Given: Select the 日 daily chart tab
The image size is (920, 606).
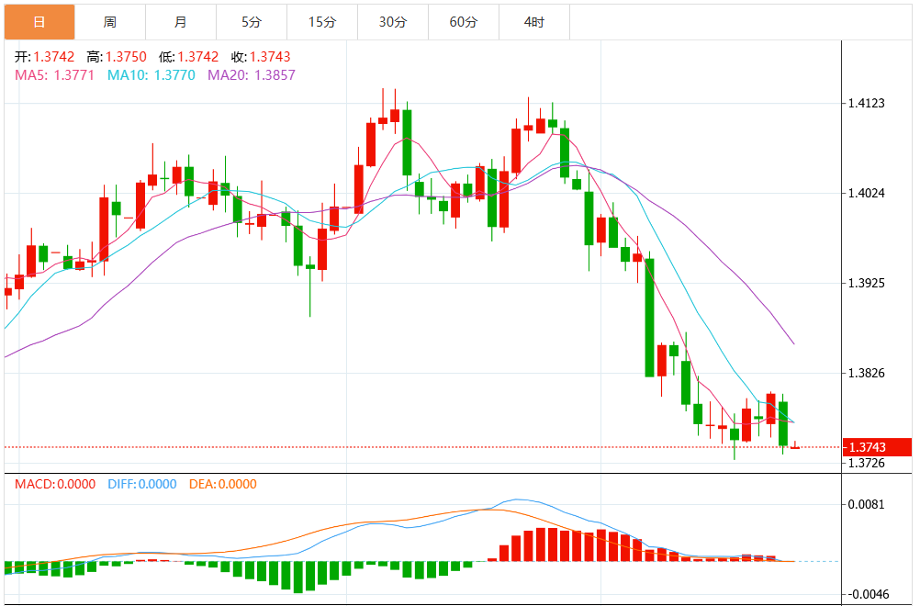Looking at the screenshot, I should pyautogui.click(x=39, y=22).
